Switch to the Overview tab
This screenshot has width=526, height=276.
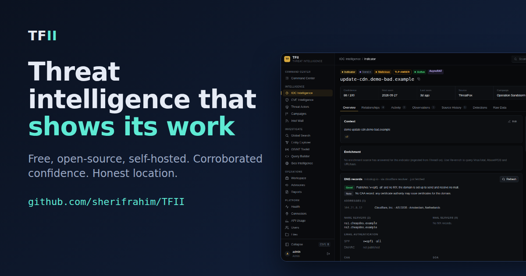349,107
